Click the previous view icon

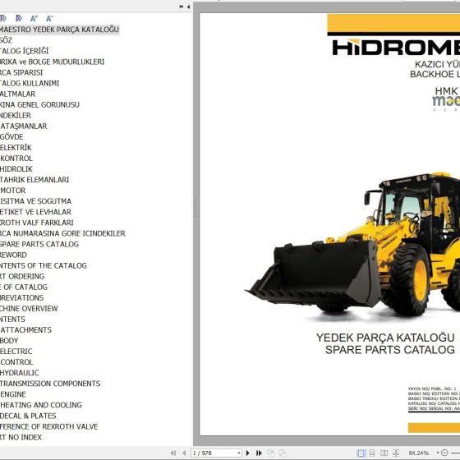tap(270, 453)
